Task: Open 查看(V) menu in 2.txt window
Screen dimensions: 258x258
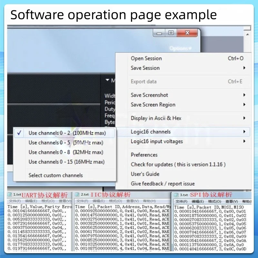Action: click(x=133, y=201)
